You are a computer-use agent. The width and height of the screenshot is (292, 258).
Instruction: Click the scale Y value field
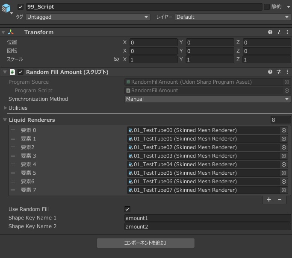pos(210,59)
